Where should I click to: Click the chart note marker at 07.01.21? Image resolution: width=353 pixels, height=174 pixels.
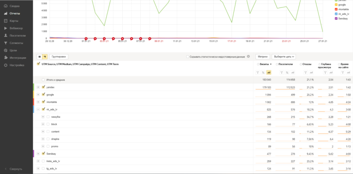click(141, 39)
